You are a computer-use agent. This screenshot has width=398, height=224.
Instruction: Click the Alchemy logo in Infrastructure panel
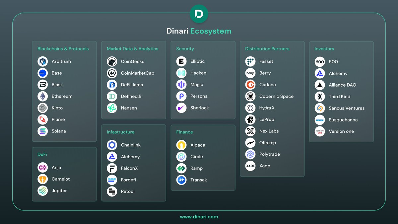point(112,157)
